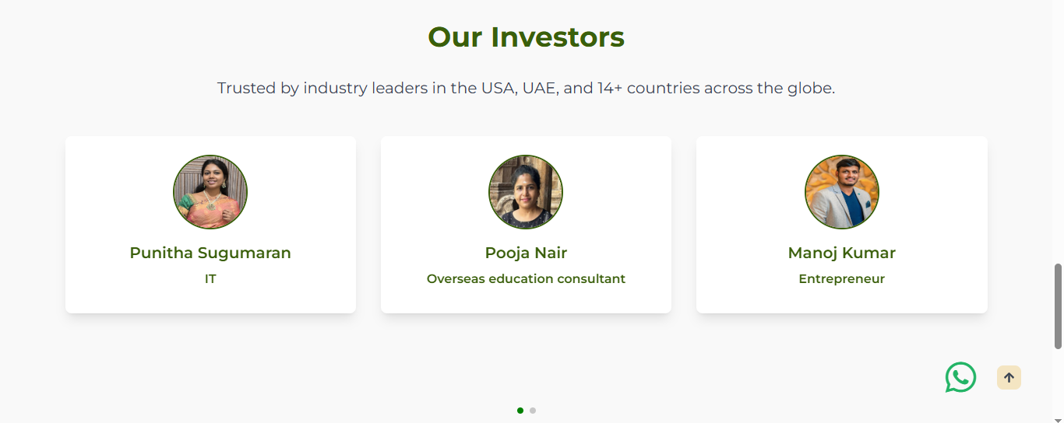Click the IT label under Punitha Sugumaran
The height and width of the screenshot is (423, 1064).
point(210,278)
